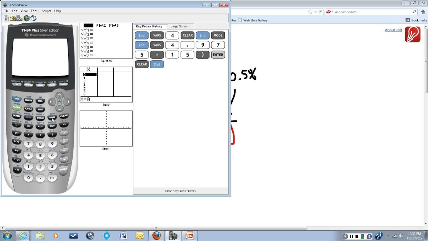428x241 pixels.
Task: Open Internet Explorer from the taskbar
Action: [x=23, y=236]
